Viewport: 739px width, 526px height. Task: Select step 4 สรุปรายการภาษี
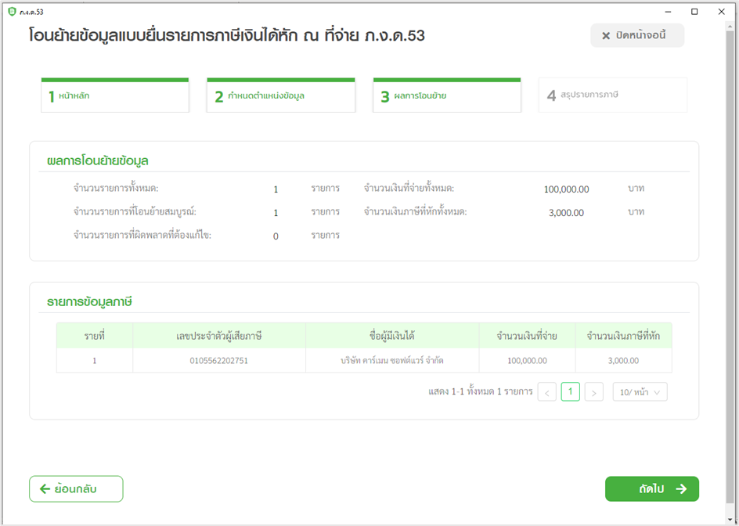612,94
